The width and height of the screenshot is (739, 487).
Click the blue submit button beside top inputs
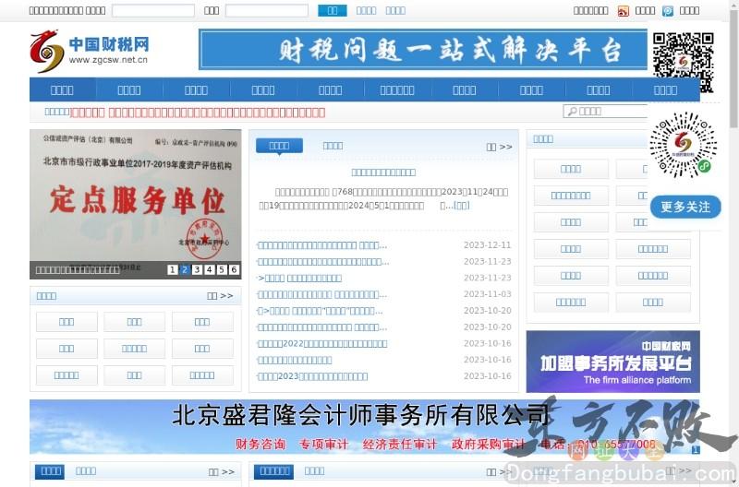click(x=333, y=10)
